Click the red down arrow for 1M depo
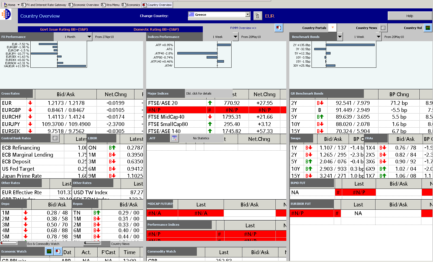Screen dimensions: 433x262 coord(25,213)
